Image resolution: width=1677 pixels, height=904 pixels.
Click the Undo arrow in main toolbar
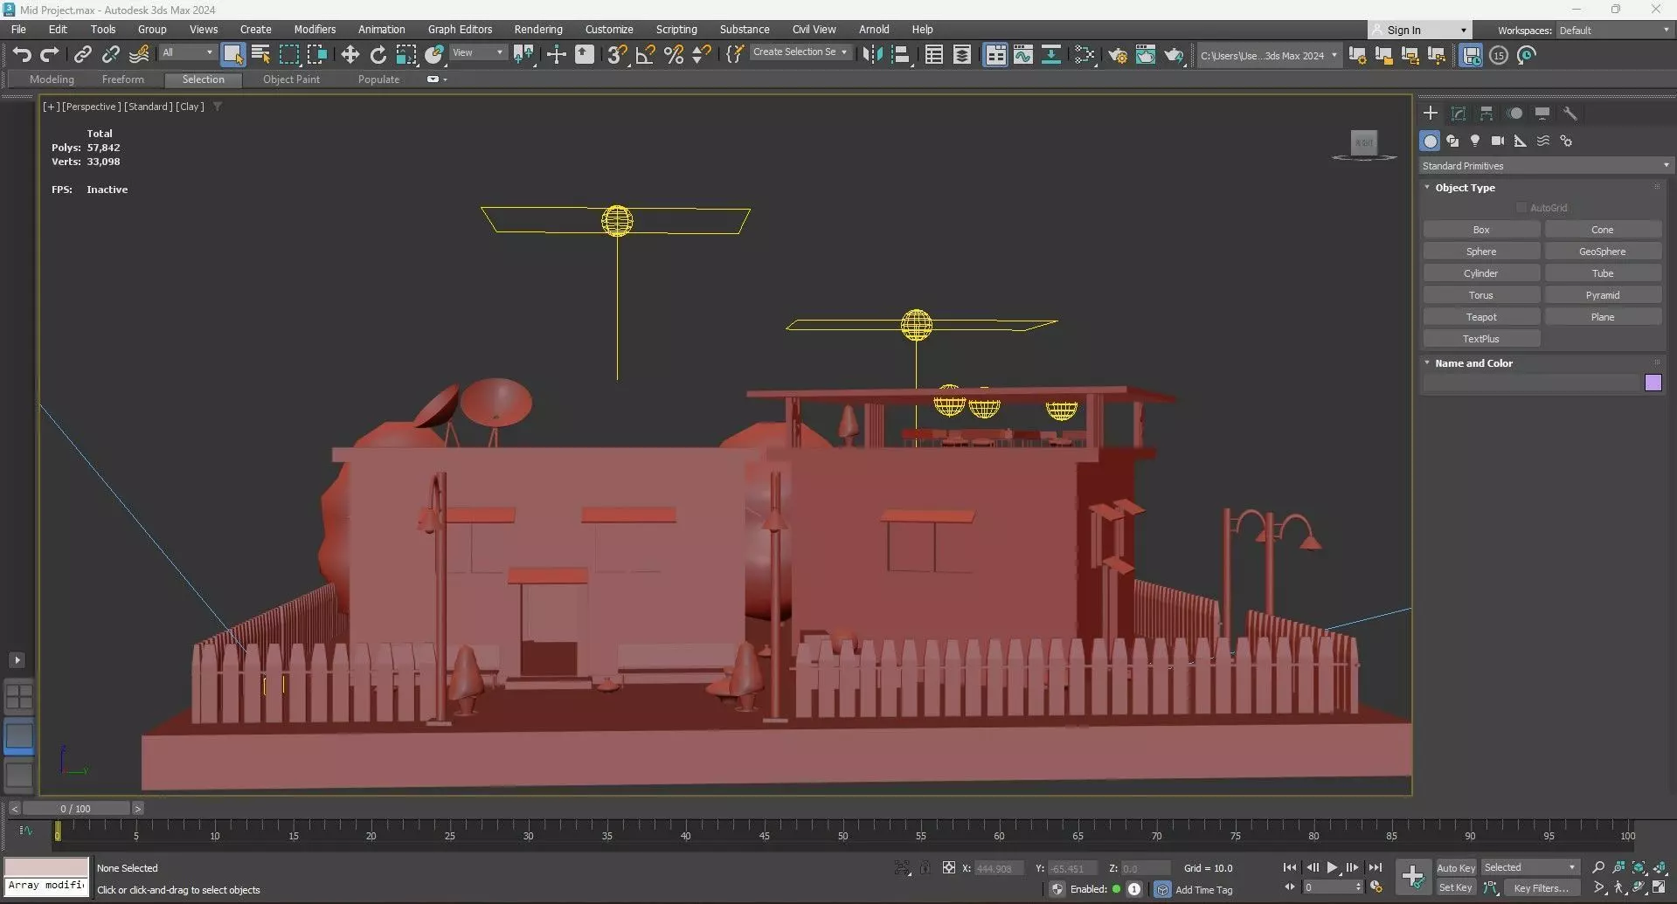pyautogui.click(x=22, y=55)
